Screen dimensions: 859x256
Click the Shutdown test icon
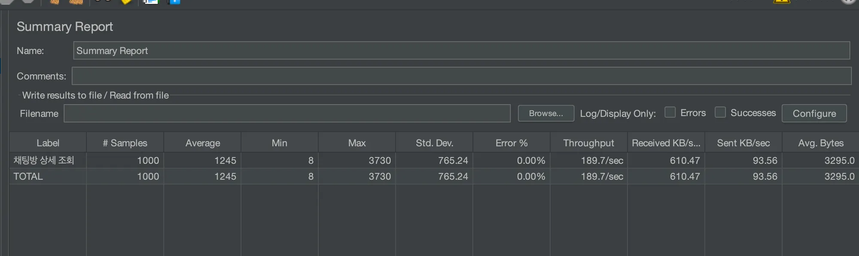point(28,1)
